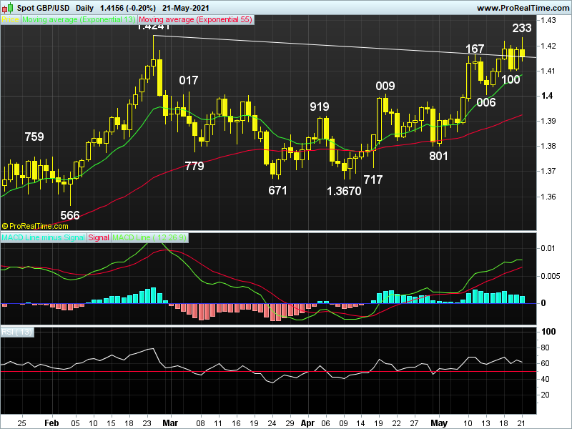Click the 'Spot GBP/USD' chart title

click(x=43, y=8)
